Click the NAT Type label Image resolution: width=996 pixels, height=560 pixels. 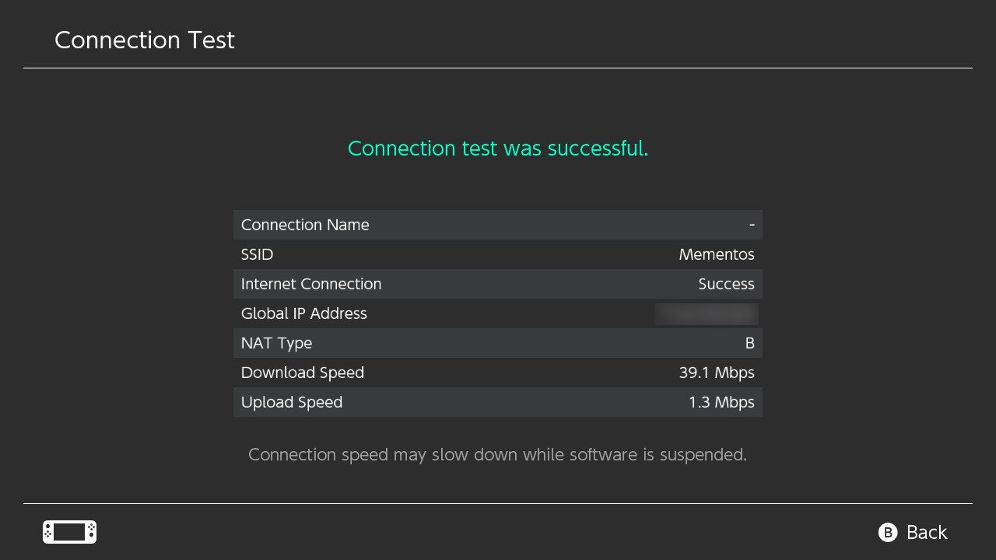coord(276,343)
